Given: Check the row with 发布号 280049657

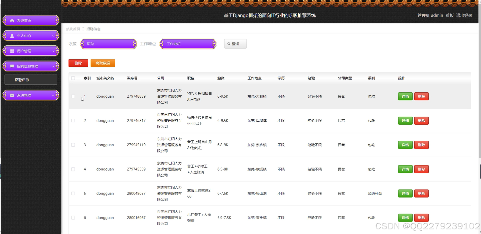Looking at the screenshot, I should tap(73, 194).
